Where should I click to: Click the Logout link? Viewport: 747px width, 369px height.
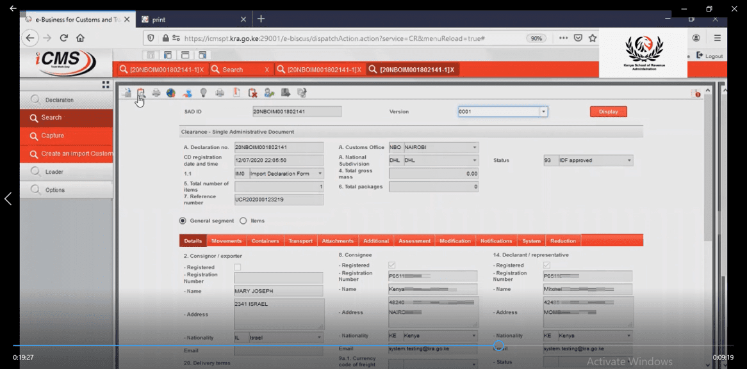pyautogui.click(x=710, y=56)
